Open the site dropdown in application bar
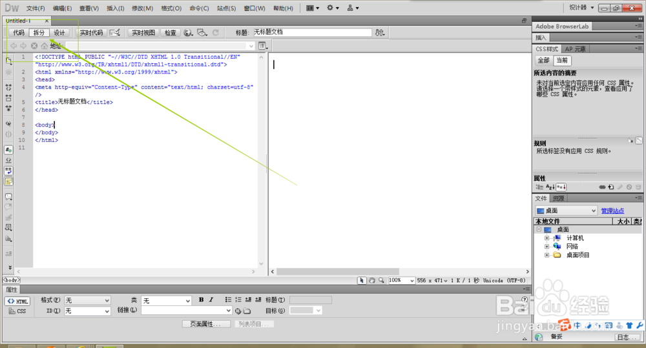The height and width of the screenshot is (348, 646). [x=353, y=8]
